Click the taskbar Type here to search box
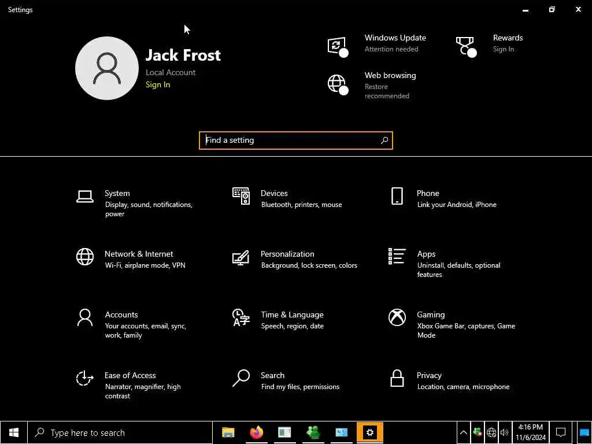The height and width of the screenshot is (444, 592). click(120, 432)
